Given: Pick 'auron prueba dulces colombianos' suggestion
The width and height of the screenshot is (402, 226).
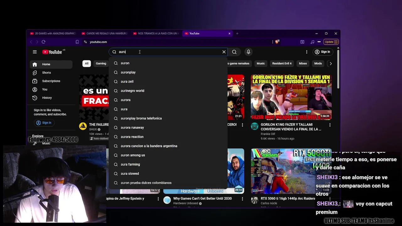Looking at the screenshot, I should coord(168,183).
